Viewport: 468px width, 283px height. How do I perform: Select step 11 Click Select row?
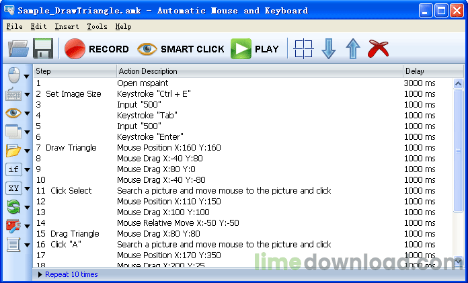[x=243, y=190]
